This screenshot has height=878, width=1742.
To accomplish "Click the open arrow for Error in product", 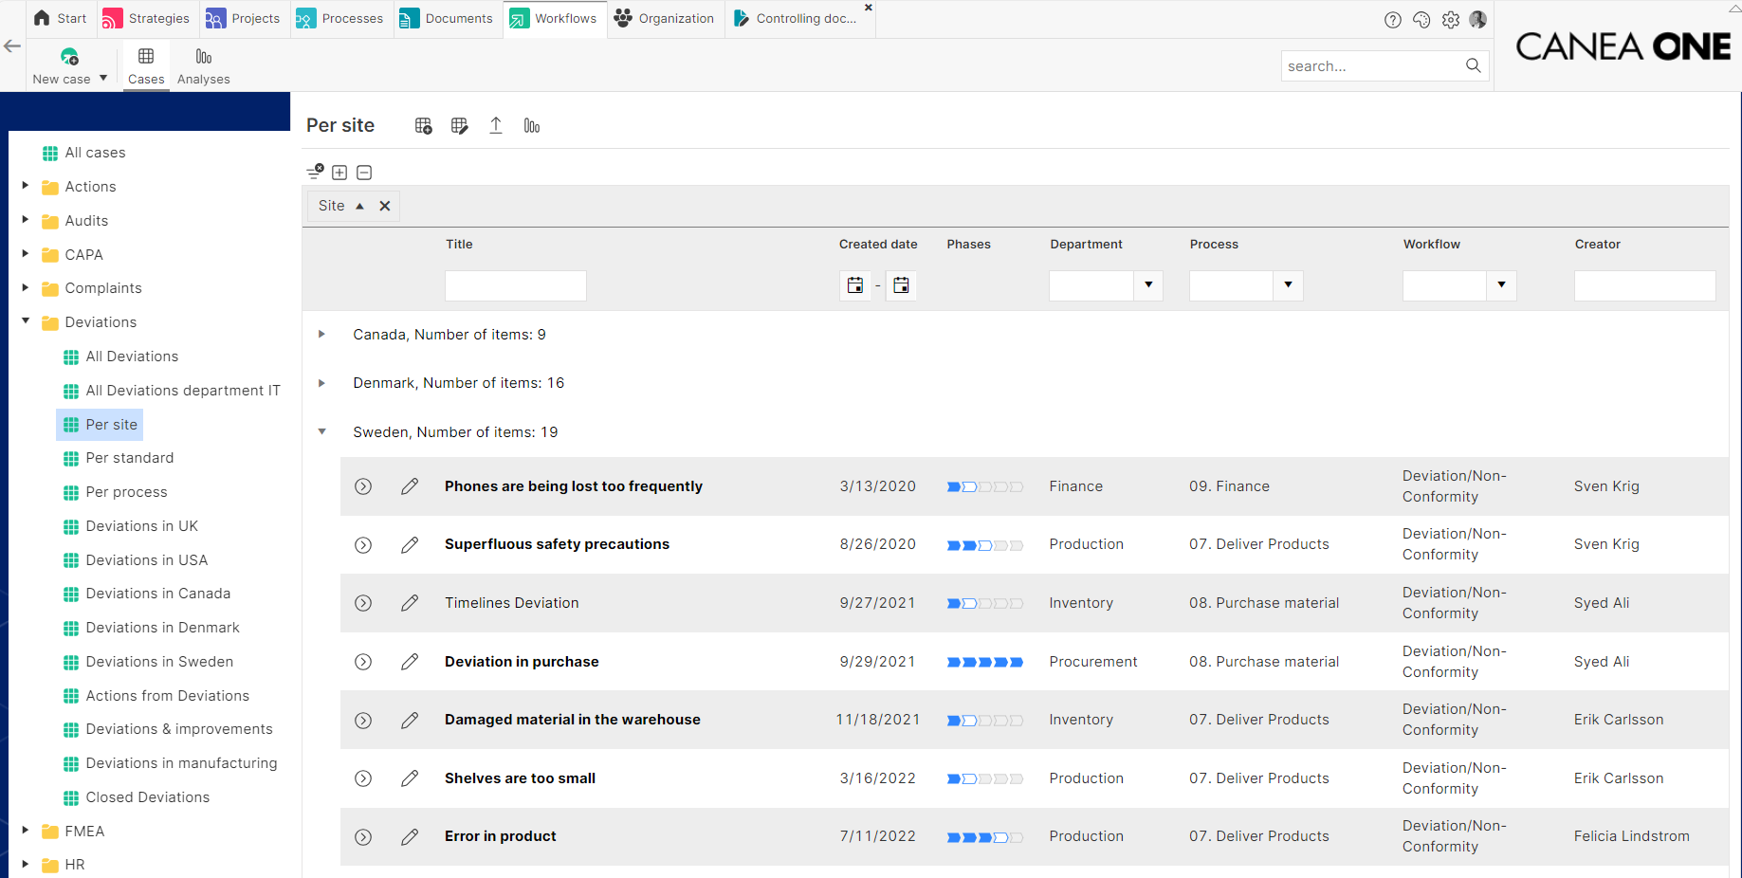I will (363, 837).
